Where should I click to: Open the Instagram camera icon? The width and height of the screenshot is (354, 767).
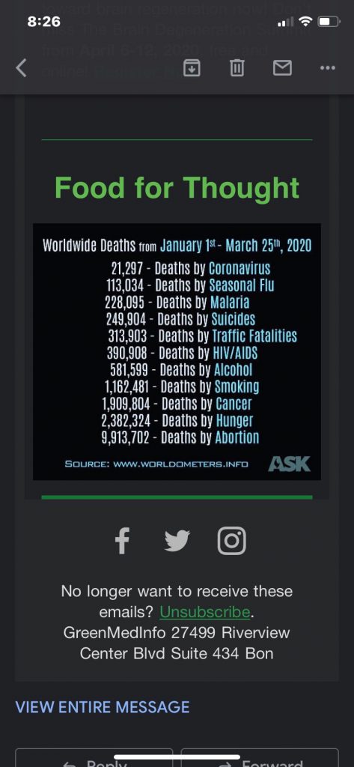(x=231, y=540)
